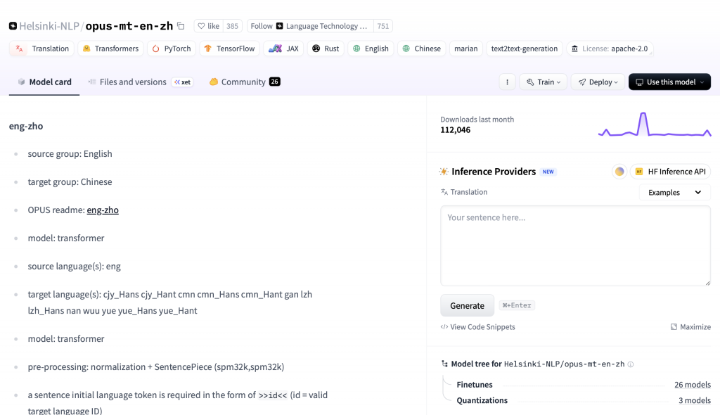Click the 112,046 downloads count

[x=456, y=130]
